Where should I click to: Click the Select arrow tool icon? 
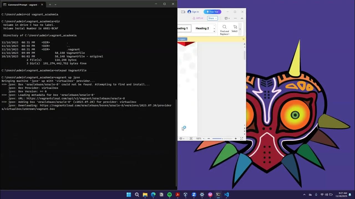(235, 27)
